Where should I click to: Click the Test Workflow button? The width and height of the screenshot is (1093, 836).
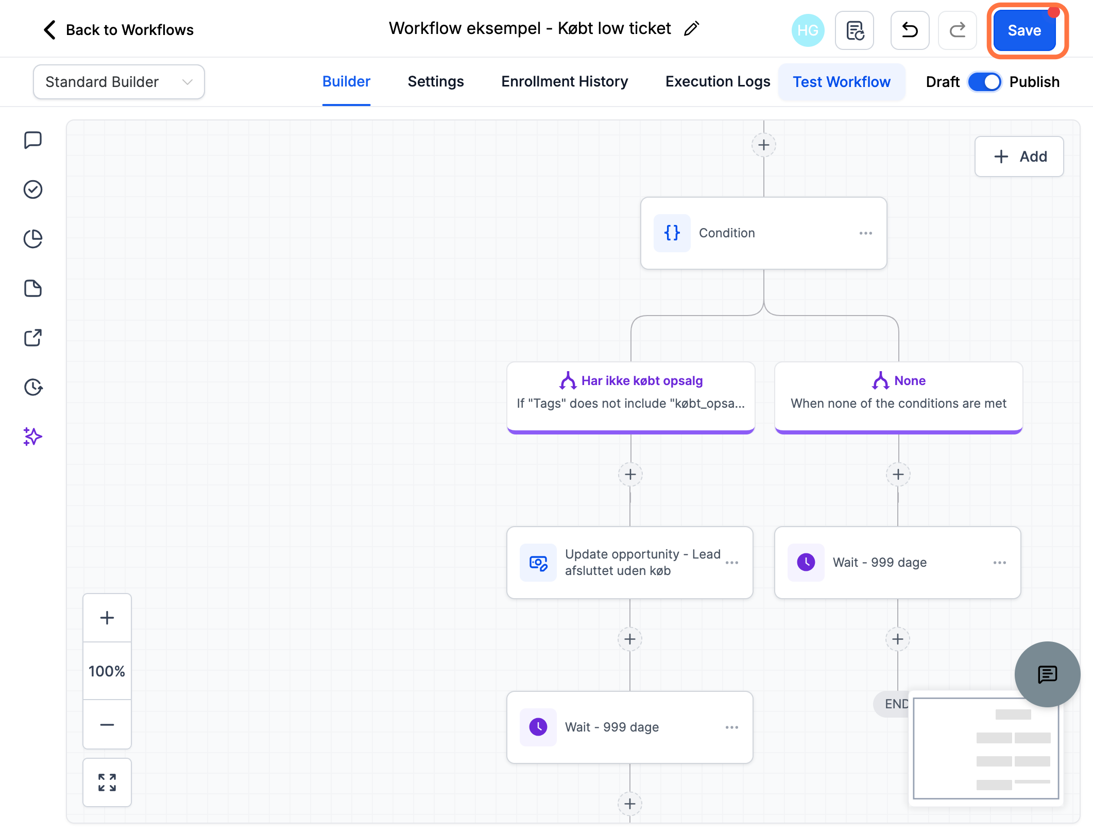click(842, 82)
